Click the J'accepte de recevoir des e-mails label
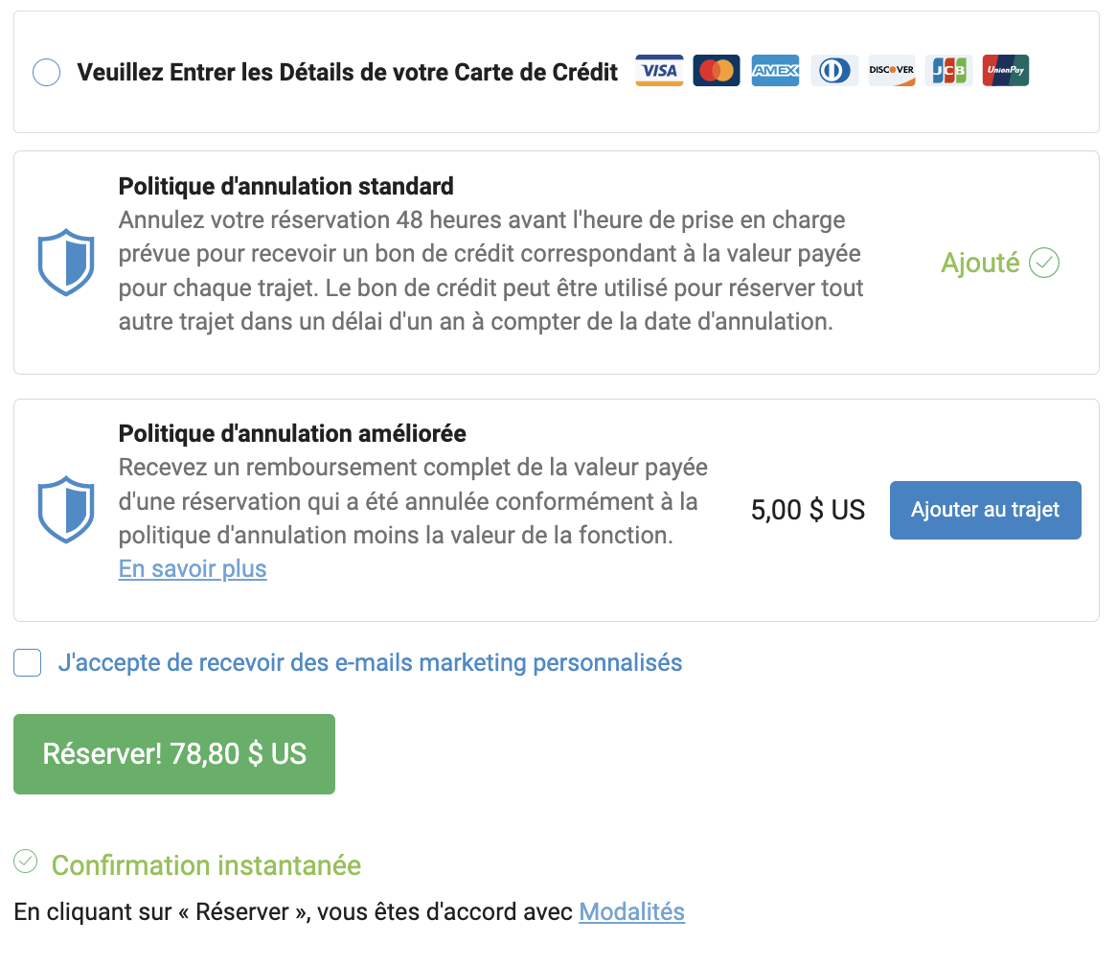 pyautogui.click(x=371, y=662)
